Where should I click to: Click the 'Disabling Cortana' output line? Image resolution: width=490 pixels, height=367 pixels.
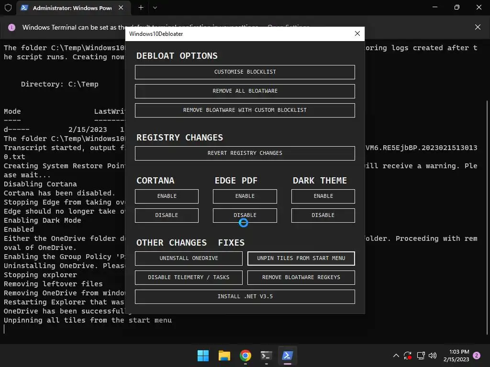(40, 184)
